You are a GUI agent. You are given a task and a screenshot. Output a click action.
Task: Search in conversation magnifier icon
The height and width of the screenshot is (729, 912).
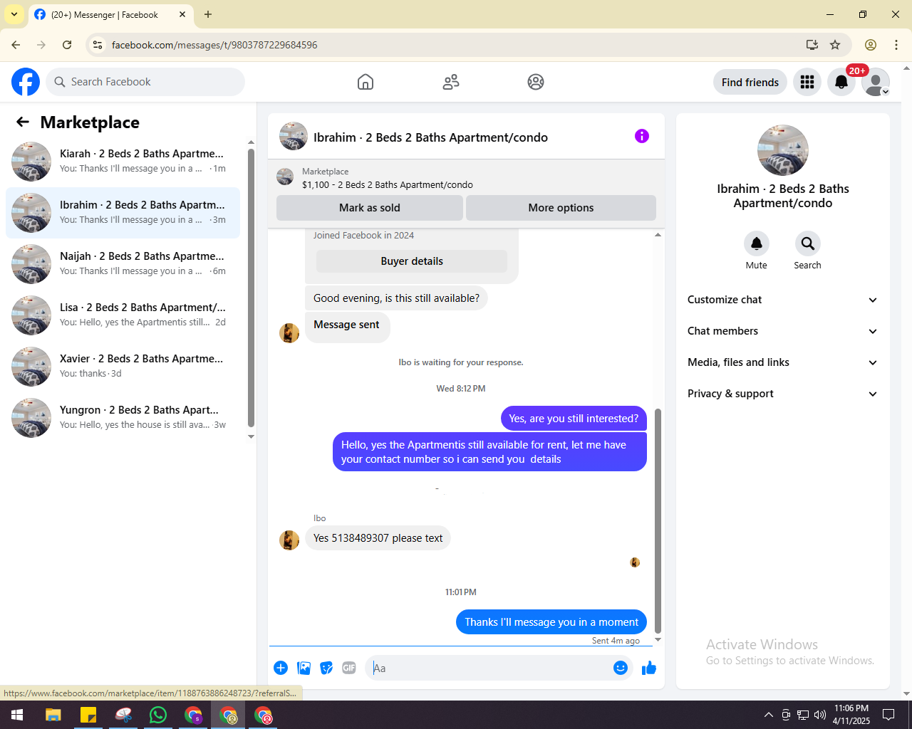808,243
